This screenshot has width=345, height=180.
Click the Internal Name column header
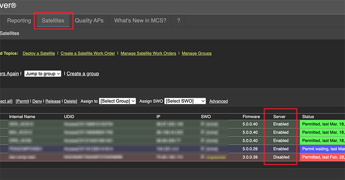22,117
